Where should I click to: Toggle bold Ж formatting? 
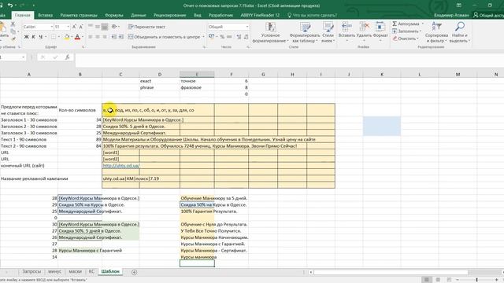point(26,37)
